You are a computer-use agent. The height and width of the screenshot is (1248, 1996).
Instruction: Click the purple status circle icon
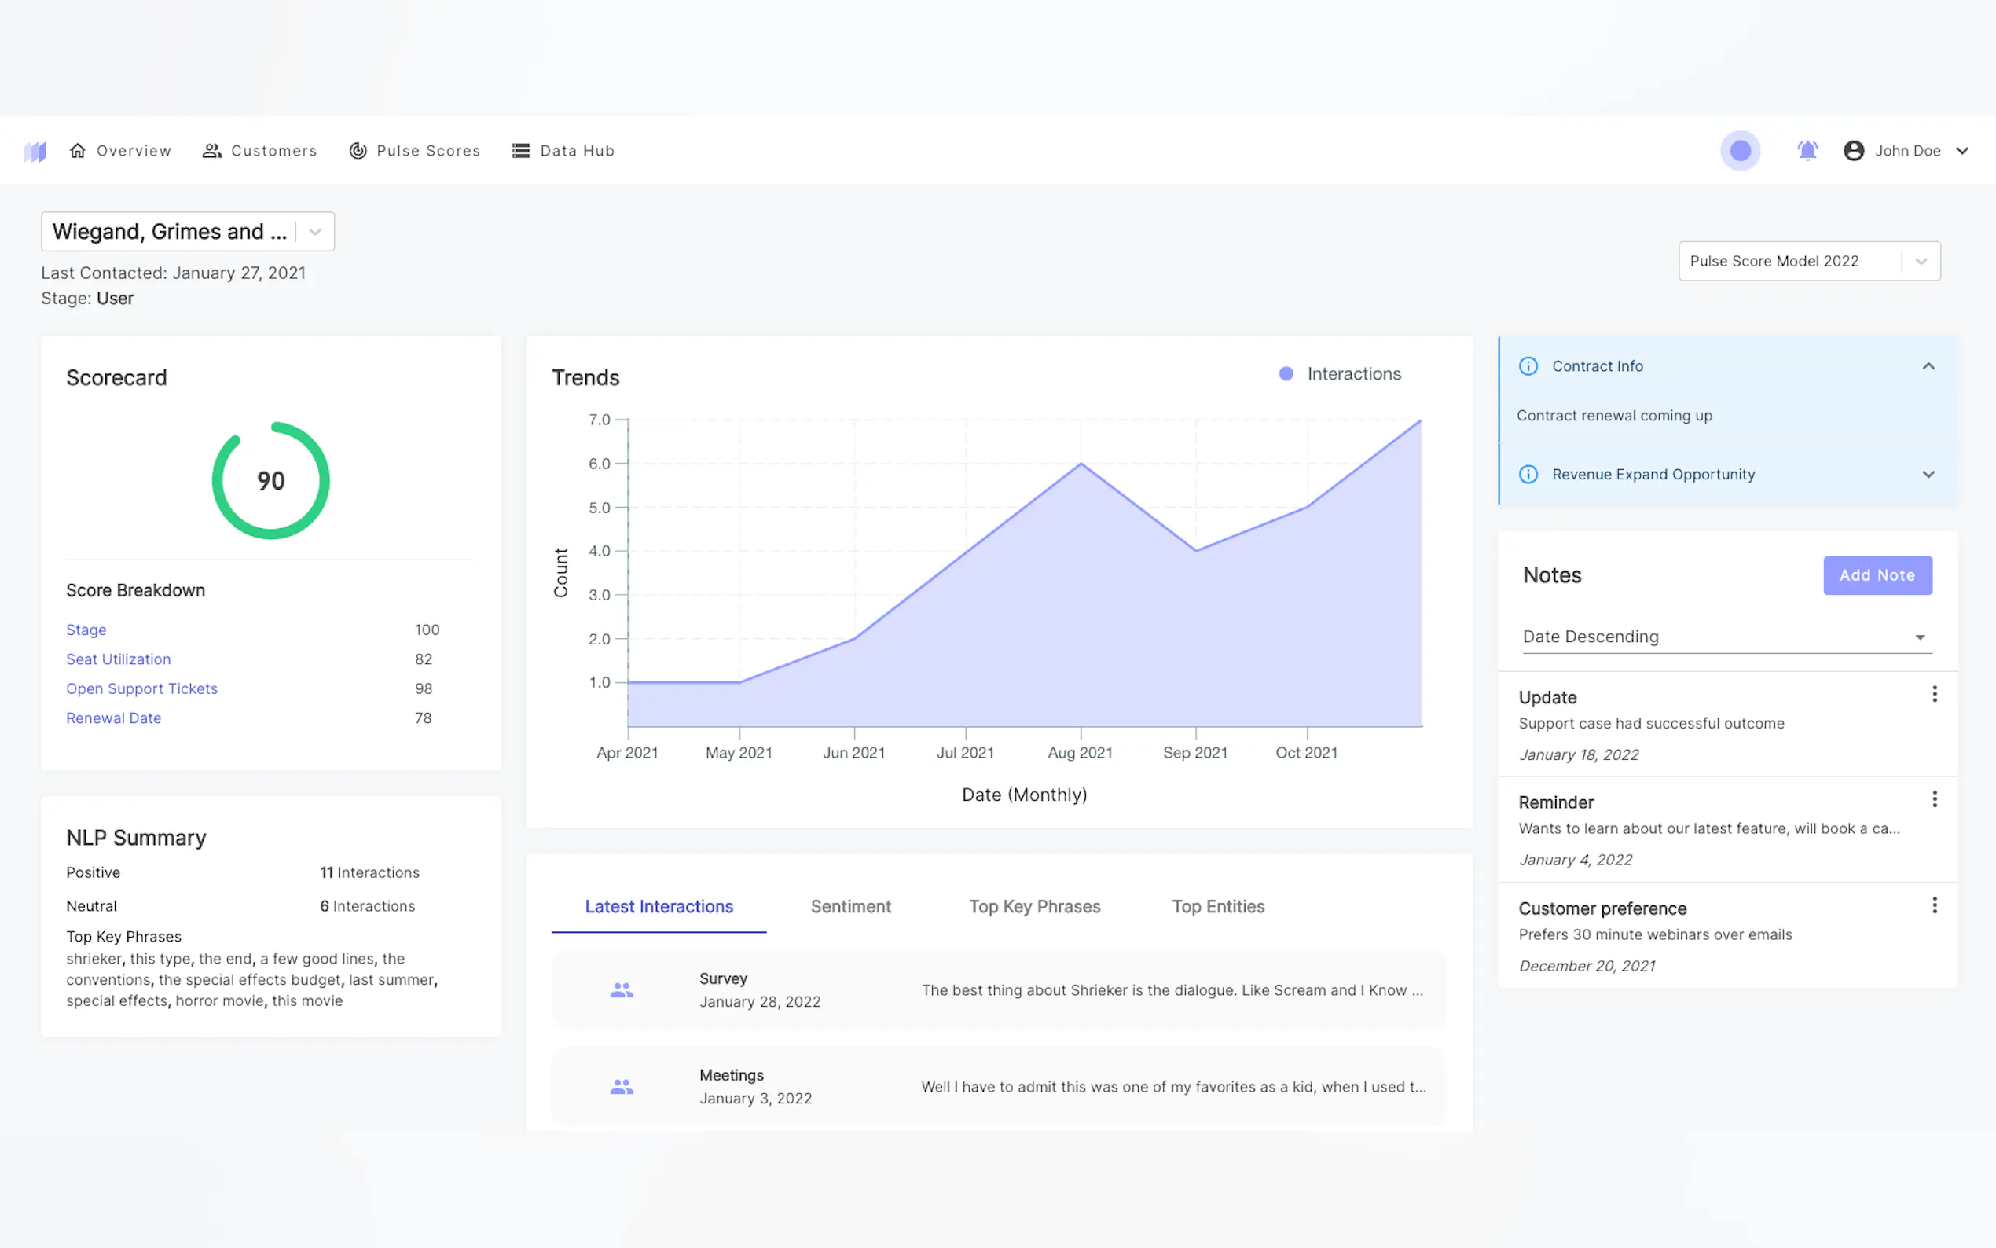(x=1740, y=151)
